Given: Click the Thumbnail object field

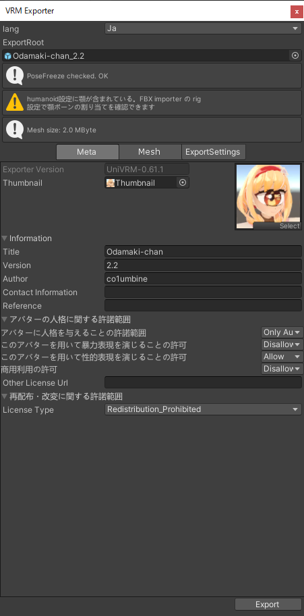Looking at the screenshot, I should tap(147, 182).
